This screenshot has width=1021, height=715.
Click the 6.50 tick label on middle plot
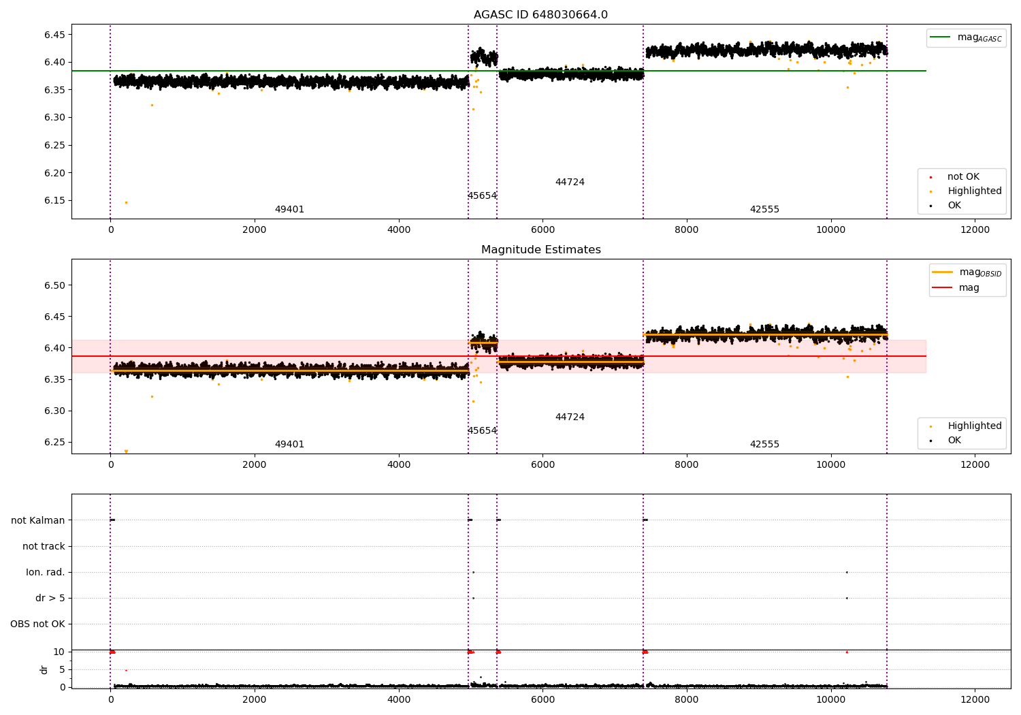coord(54,285)
